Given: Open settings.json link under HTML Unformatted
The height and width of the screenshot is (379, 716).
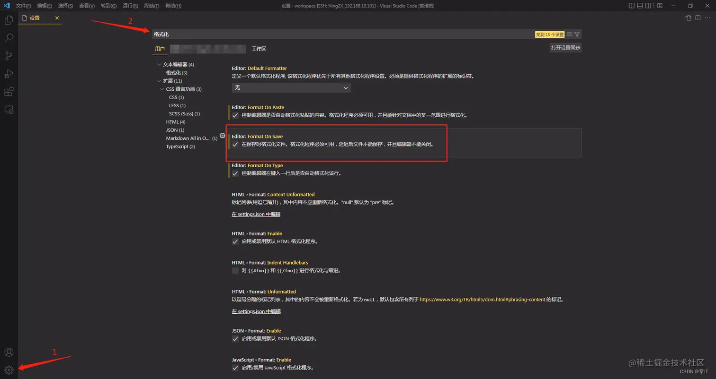Looking at the screenshot, I should 256,311.
